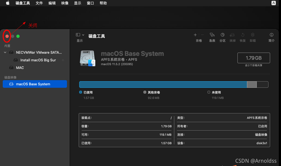Click the blue 已使用 legend swatch
Viewport: 281px width, 166px height.
tap(81, 92)
